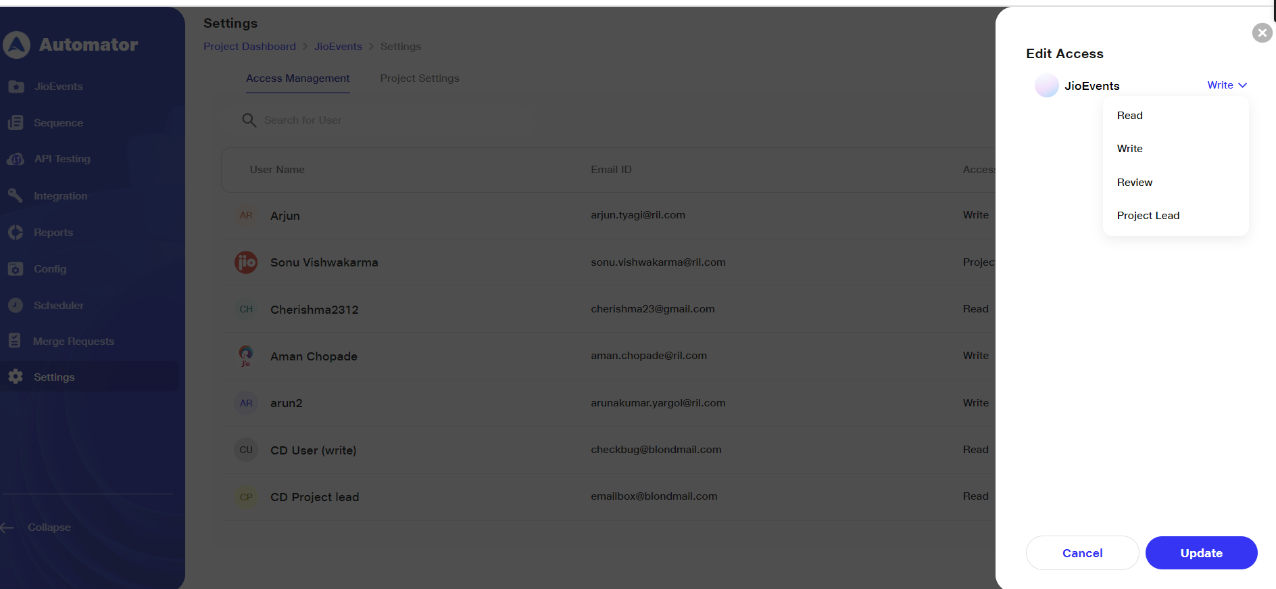Click email cherishma23@gmail.com
Image resolution: width=1276 pixels, height=589 pixels.
click(653, 309)
